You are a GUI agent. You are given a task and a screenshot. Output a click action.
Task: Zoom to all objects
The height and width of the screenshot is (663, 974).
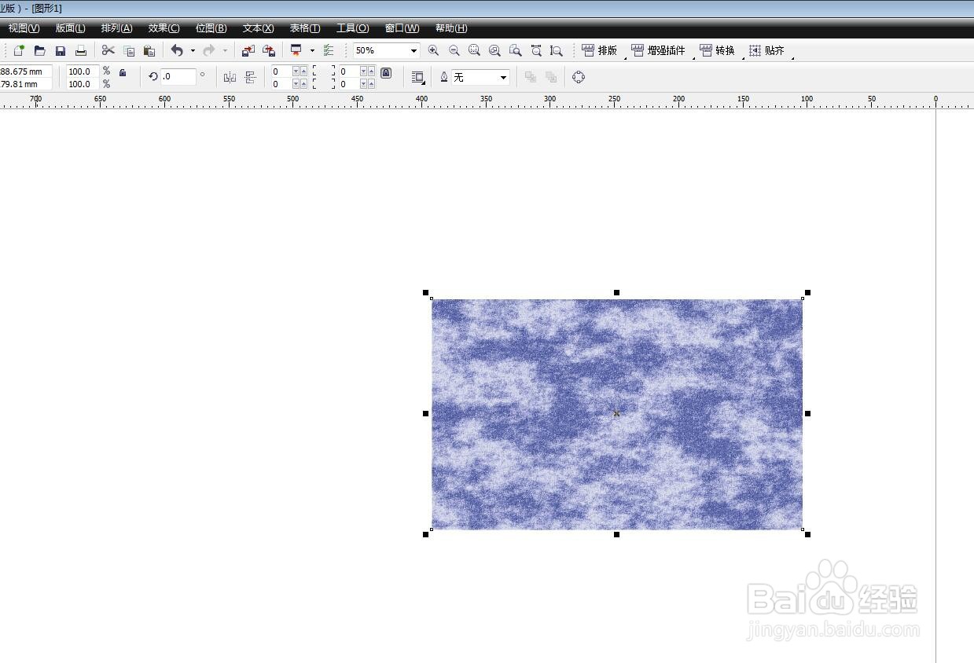point(494,50)
